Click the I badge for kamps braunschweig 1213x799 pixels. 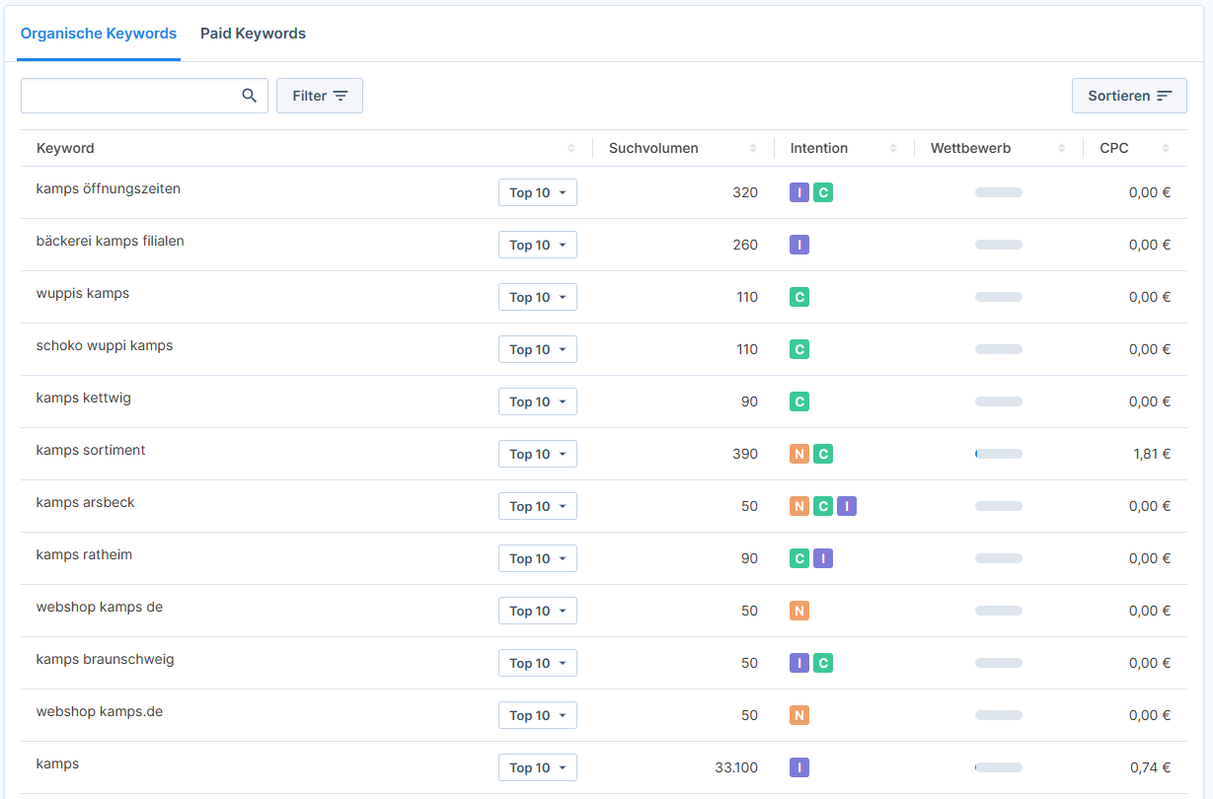799,663
